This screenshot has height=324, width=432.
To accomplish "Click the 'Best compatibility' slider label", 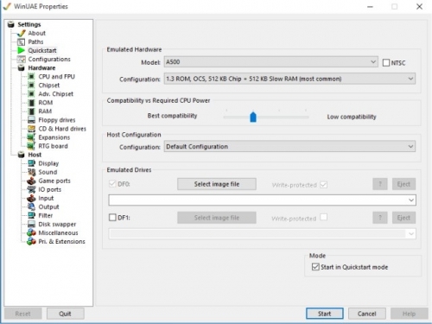I will pos(172,116).
